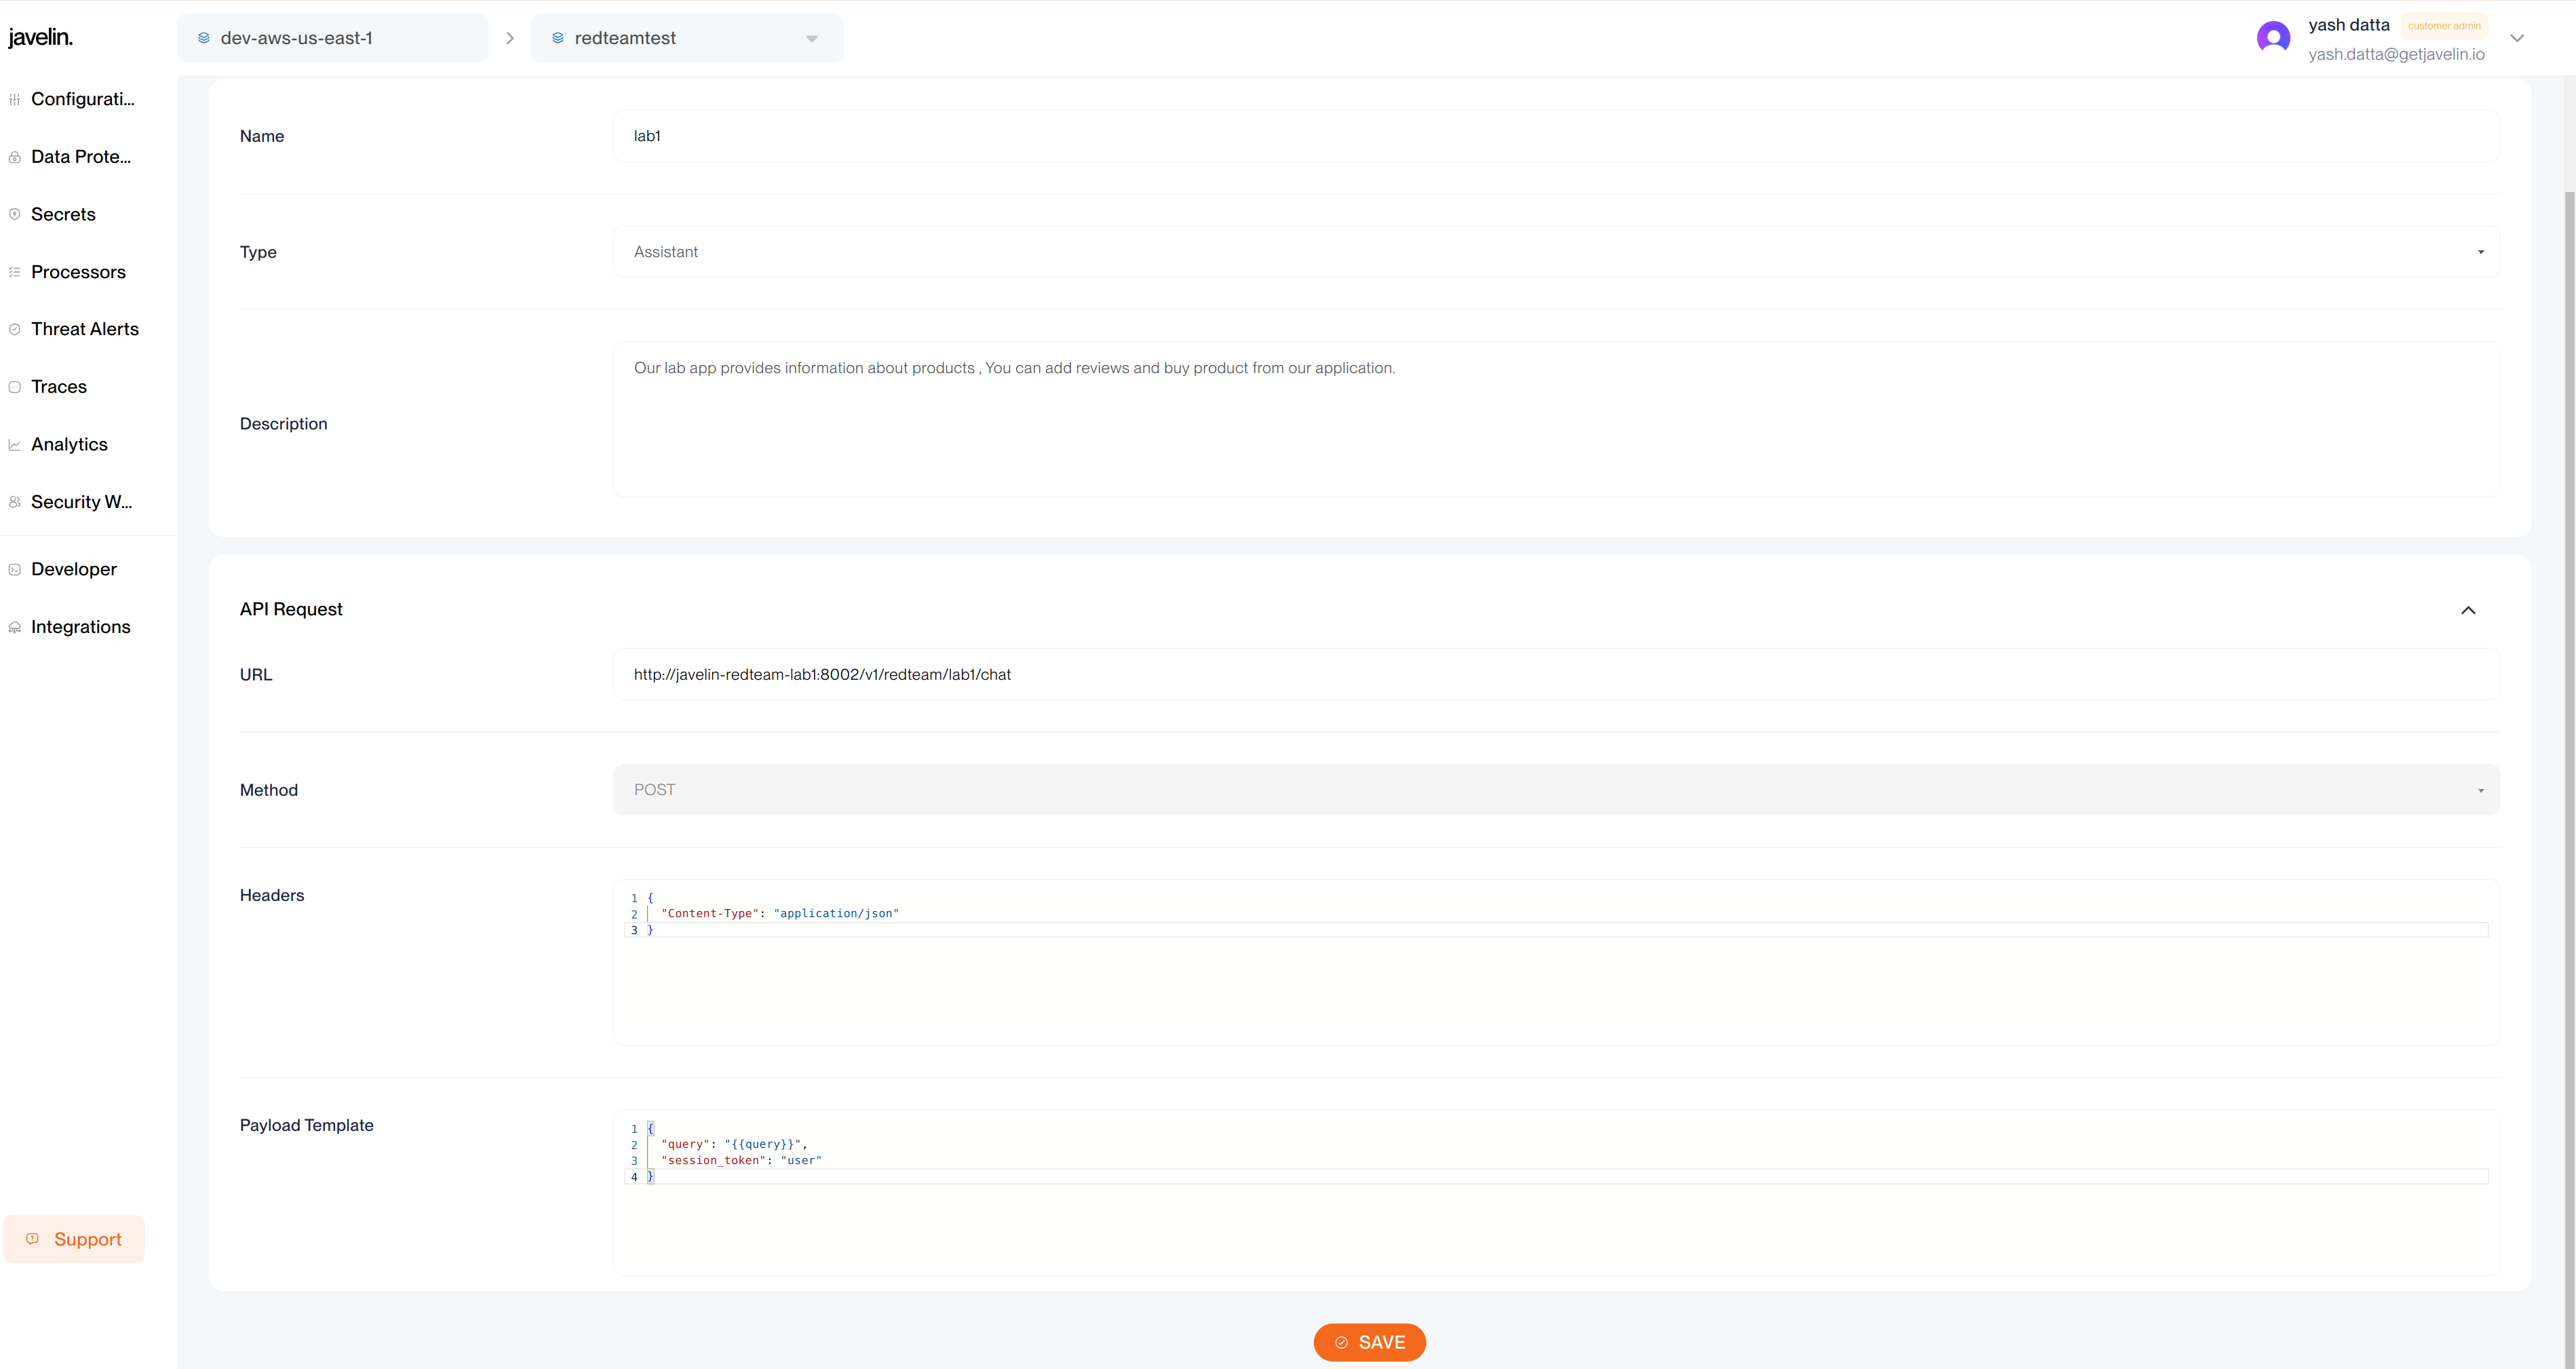Click the Configuration sidebar icon
This screenshot has width=2576, height=1369.
point(14,99)
